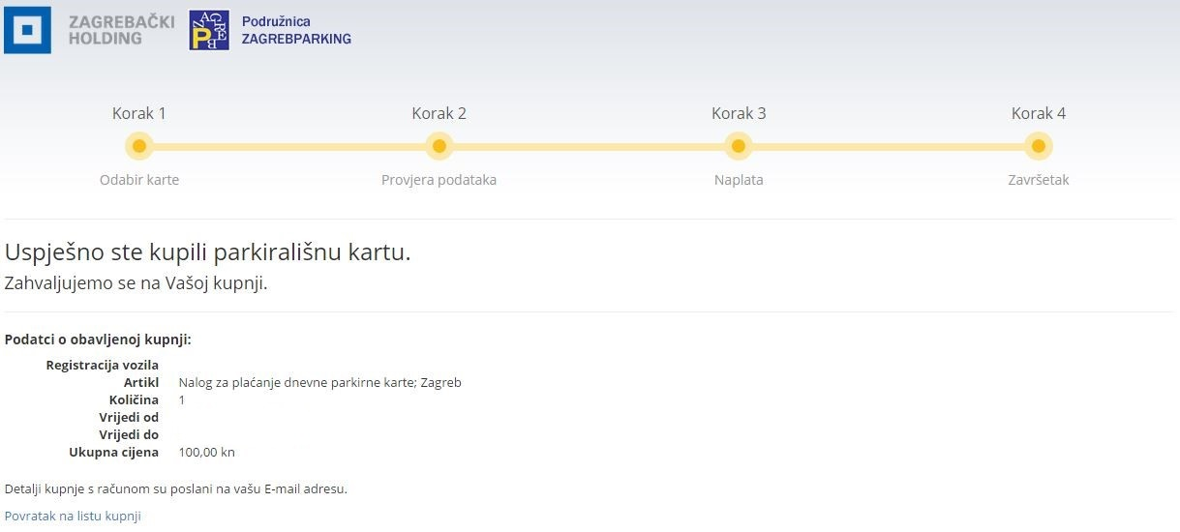Click the Korak 4 step circle
The height and width of the screenshot is (532, 1180).
point(1039,147)
